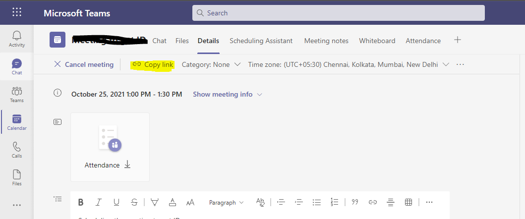Image resolution: width=525 pixels, height=219 pixels.
Task: Insert a quote block
Action: point(355,202)
